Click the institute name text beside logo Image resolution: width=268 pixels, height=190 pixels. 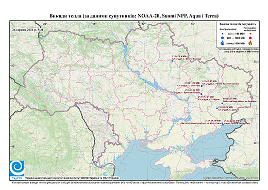(72, 178)
